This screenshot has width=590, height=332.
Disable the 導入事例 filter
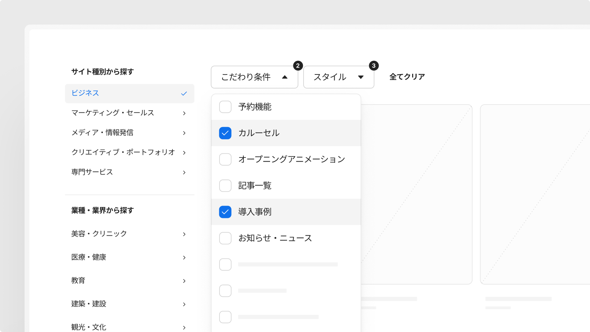225,212
